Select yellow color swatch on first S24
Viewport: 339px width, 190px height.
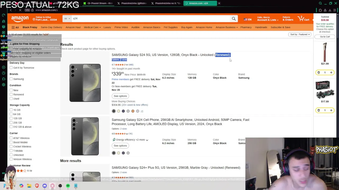pos(118,111)
